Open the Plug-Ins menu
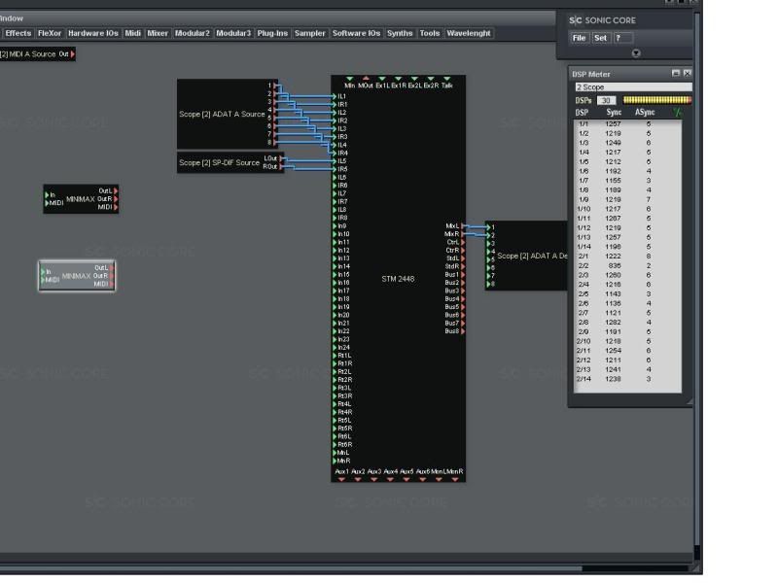Viewport: 778px width, 583px height. (x=272, y=33)
